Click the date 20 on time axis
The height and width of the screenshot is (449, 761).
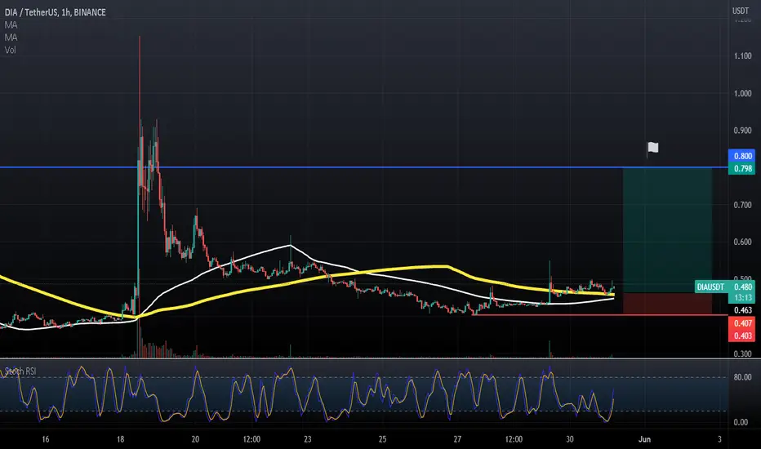tap(195, 439)
